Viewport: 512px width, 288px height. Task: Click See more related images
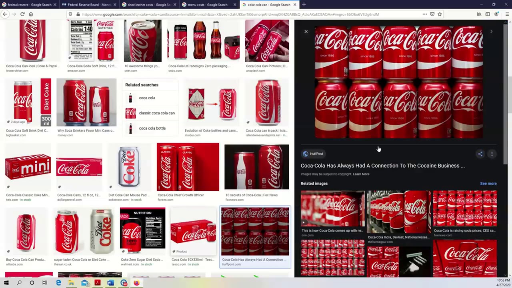pos(488,184)
